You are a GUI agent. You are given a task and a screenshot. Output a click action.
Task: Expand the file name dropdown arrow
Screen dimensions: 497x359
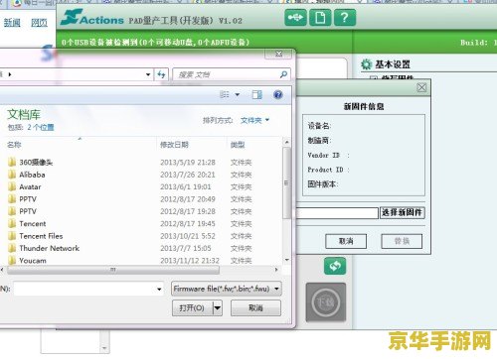(159, 289)
